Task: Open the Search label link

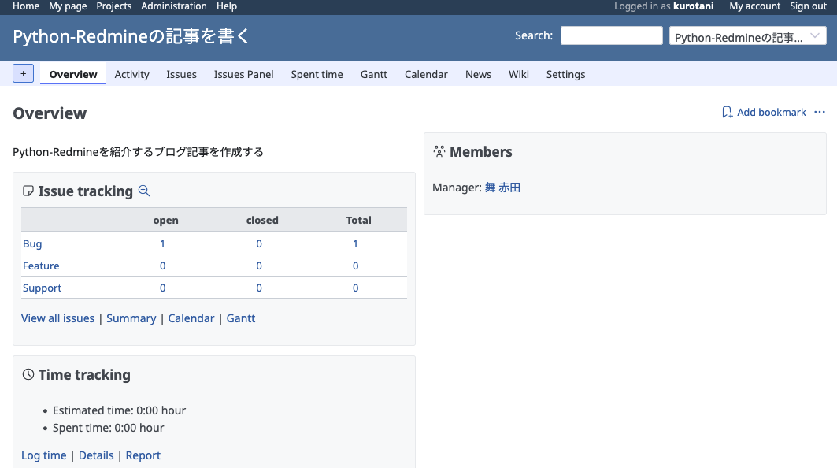Action: [533, 35]
